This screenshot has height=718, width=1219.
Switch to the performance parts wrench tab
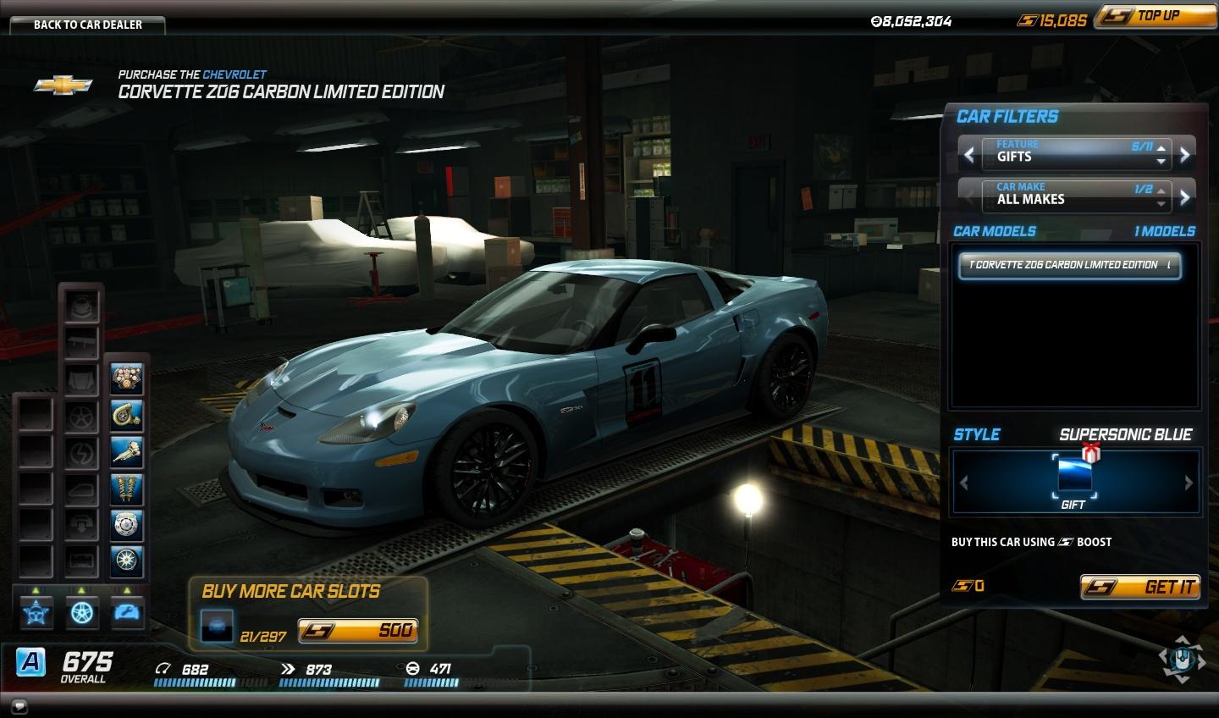coord(128,611)
